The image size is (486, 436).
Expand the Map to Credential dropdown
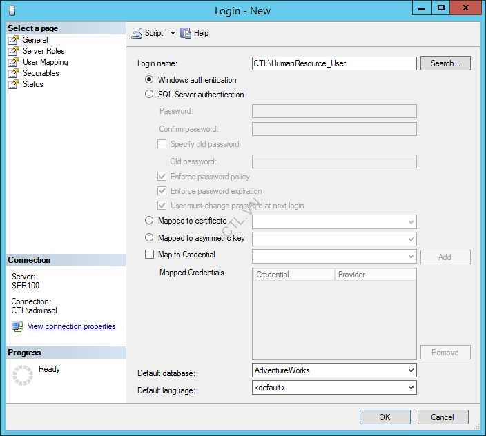(x=411, y=257)
